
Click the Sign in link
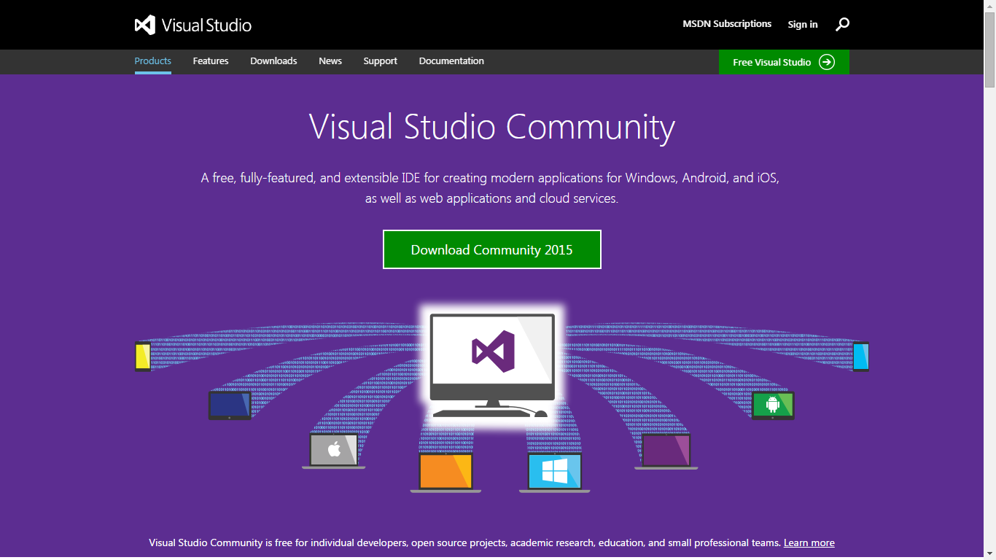(x=803, y=25)
